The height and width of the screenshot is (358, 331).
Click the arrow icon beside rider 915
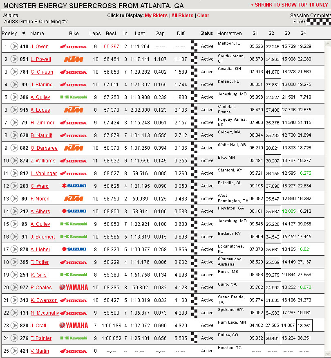[14, 110]
